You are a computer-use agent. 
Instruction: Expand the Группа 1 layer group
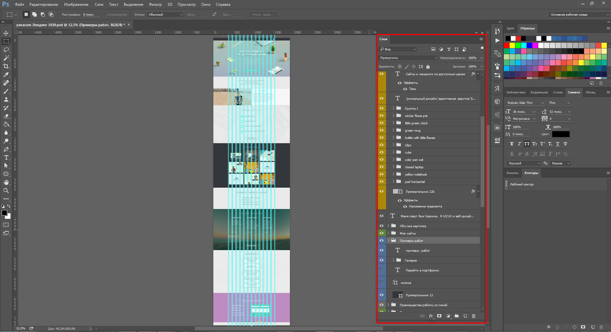pos(393,108)
